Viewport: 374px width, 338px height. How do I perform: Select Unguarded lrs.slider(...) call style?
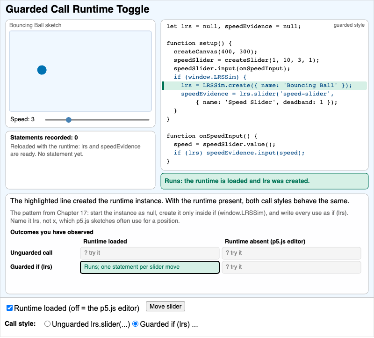tap(48, 323)
